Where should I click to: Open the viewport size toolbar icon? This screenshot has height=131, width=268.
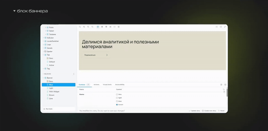click(x=106, y=27)
